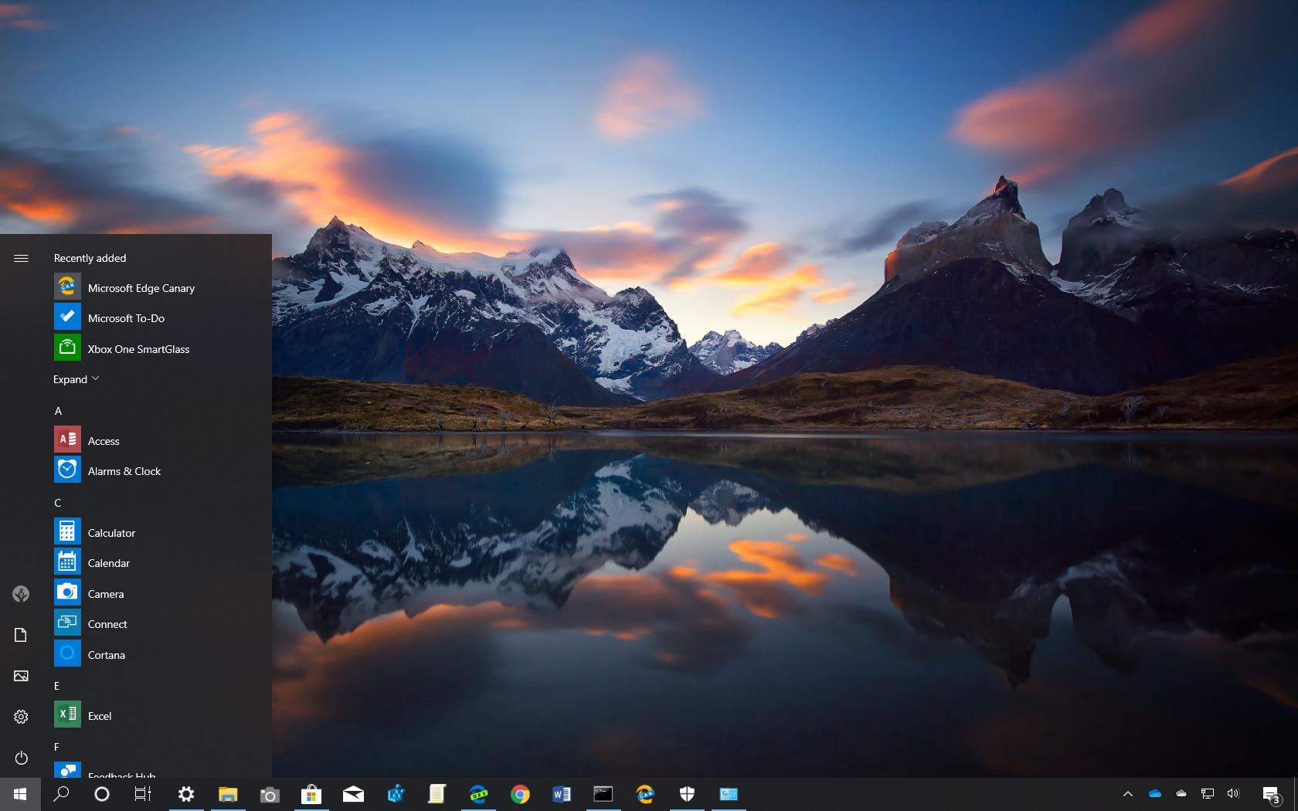Open the Camera app in the Start menu
The height and width of the screenshot is (811, 1298).
point(106,593)
